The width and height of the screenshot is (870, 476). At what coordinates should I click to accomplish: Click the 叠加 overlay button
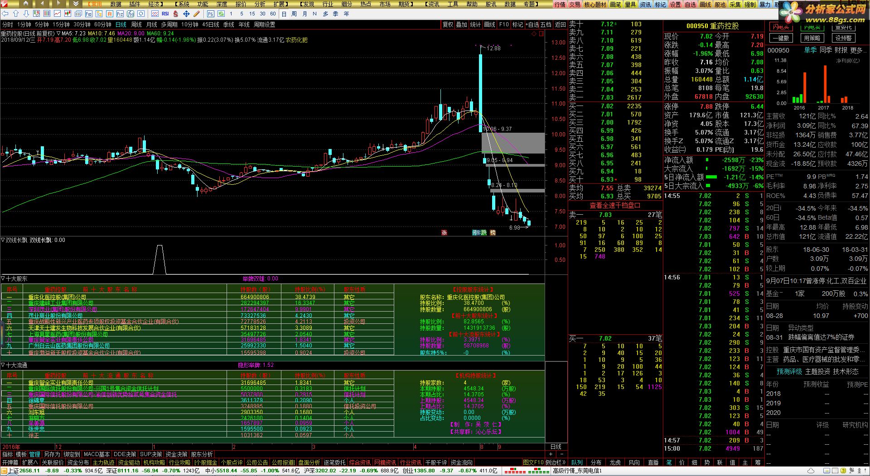(461, 24)
